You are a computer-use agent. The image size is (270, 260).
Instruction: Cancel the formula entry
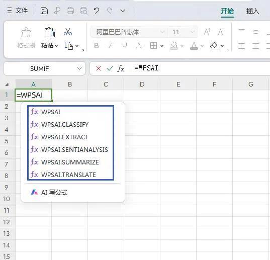pos(99,68)
